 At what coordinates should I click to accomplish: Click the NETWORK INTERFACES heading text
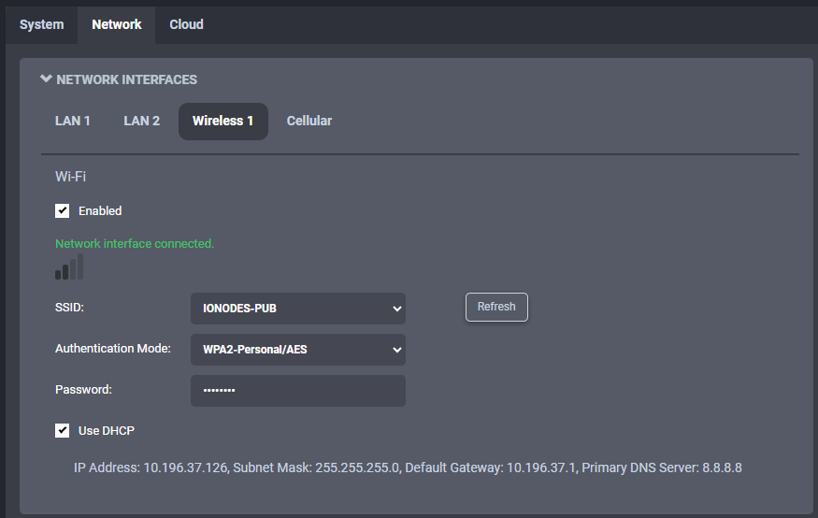[127, 79]
